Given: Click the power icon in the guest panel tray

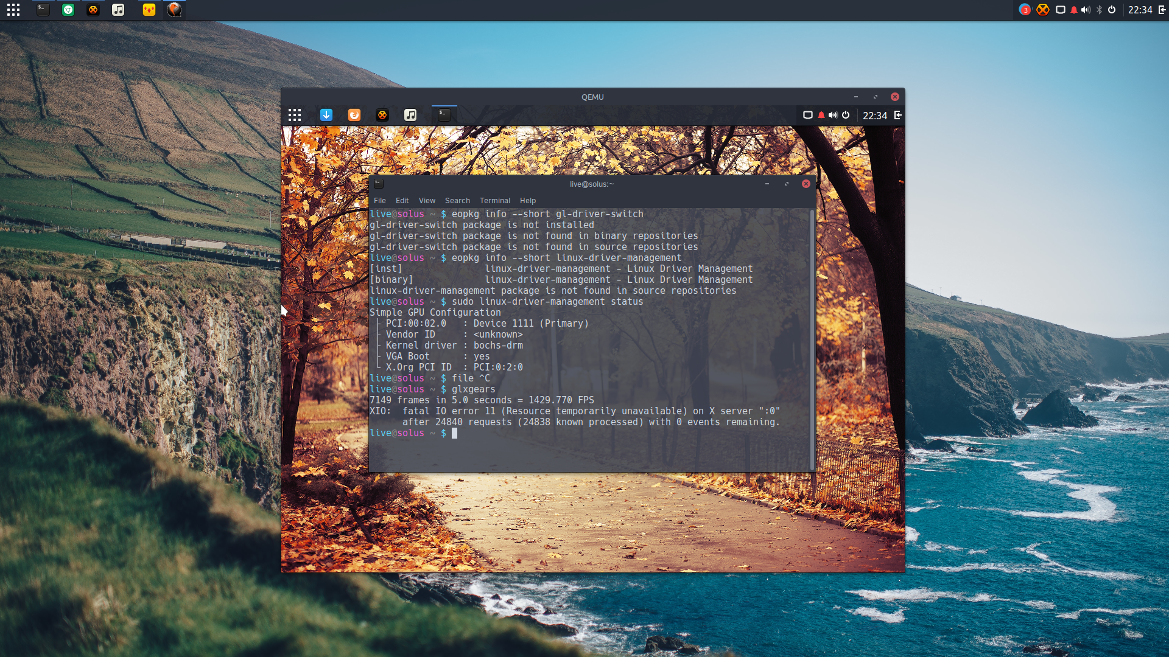Looking at the screenshot, I should pos(846,115).
